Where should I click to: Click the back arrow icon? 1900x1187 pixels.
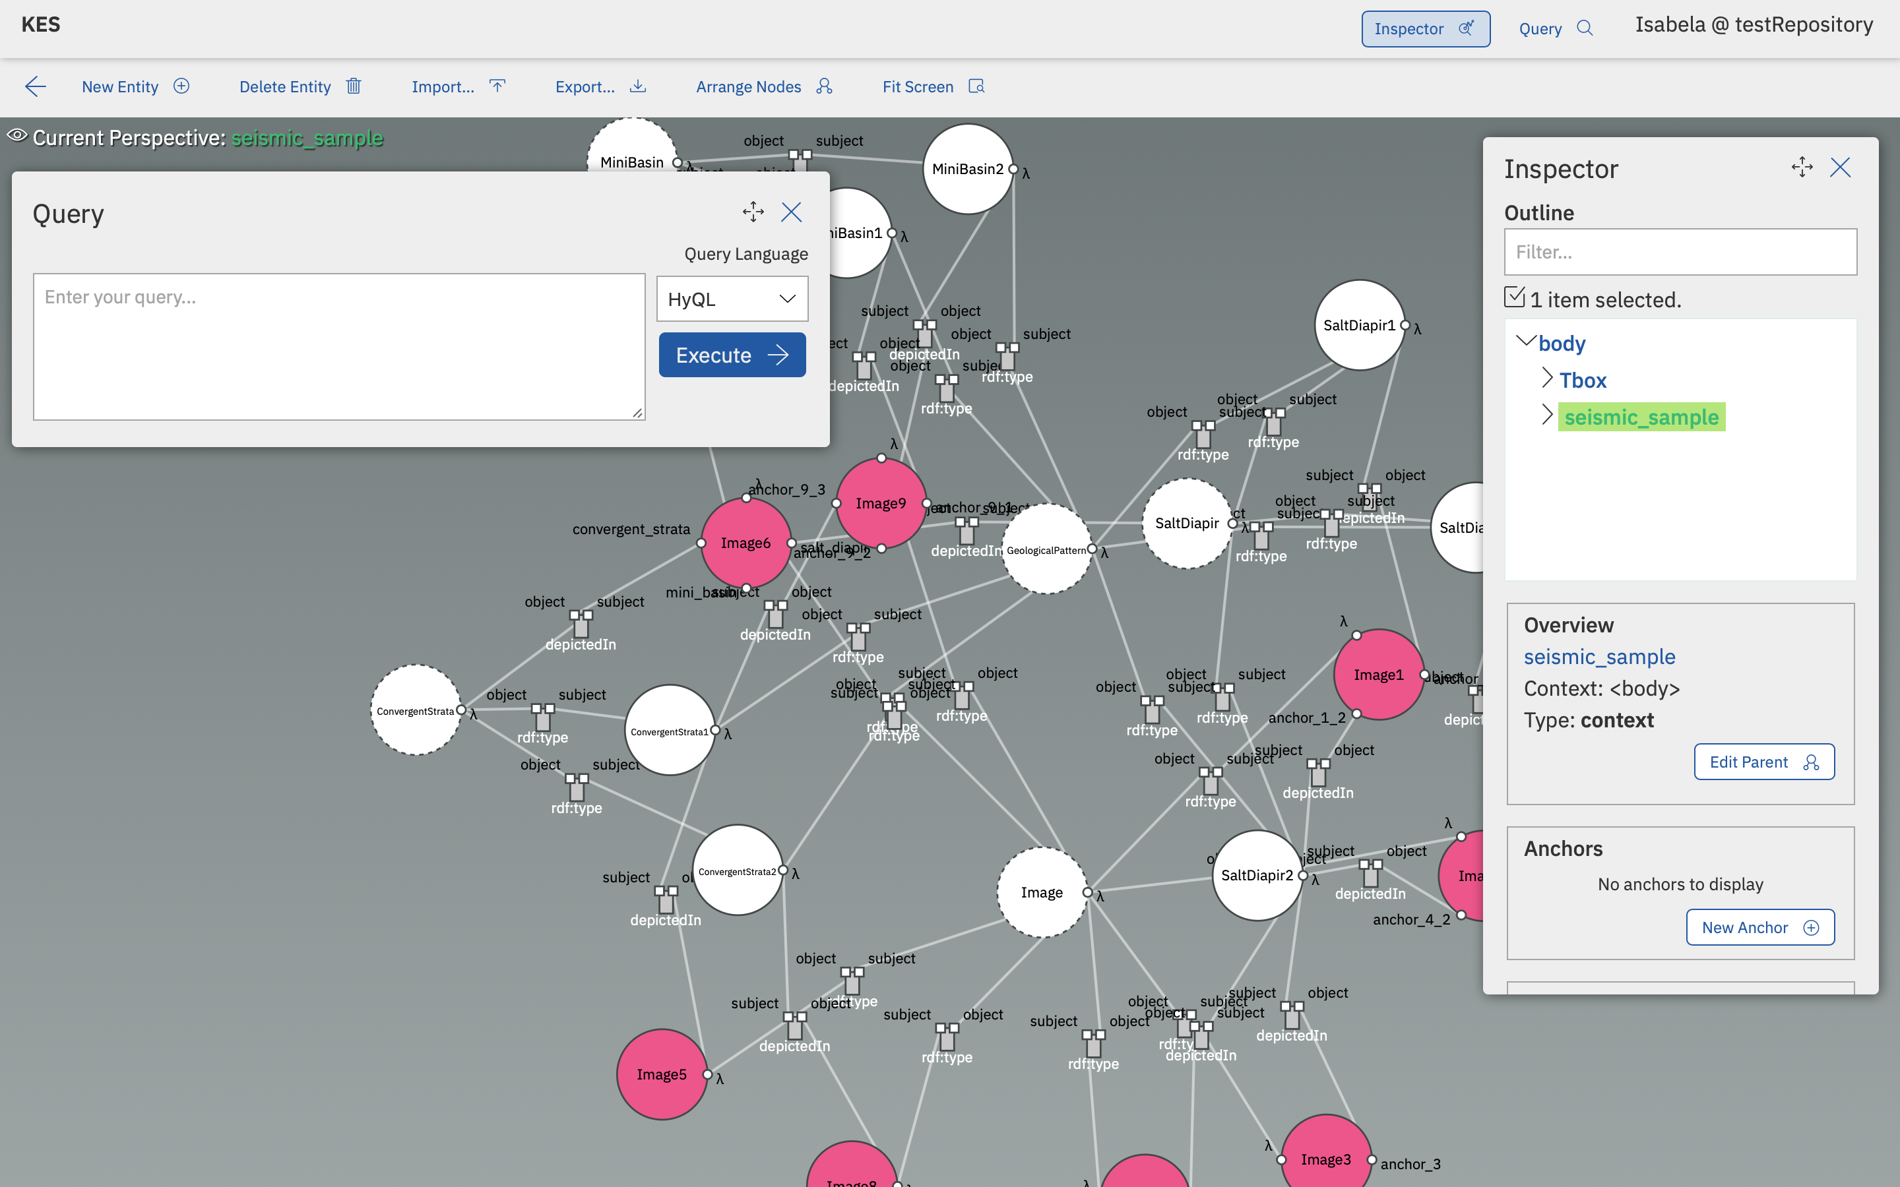click(x=36, y=86)
